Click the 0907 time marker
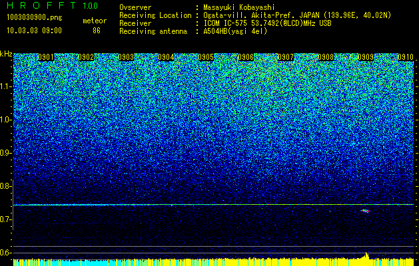This screenshot has height=266, width=419. coord(286,57)
